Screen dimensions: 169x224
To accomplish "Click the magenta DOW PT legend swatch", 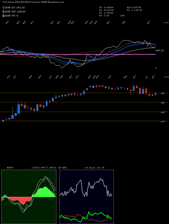I will 4,16.
